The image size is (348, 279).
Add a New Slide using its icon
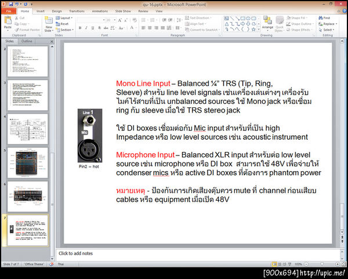[49, 21]
